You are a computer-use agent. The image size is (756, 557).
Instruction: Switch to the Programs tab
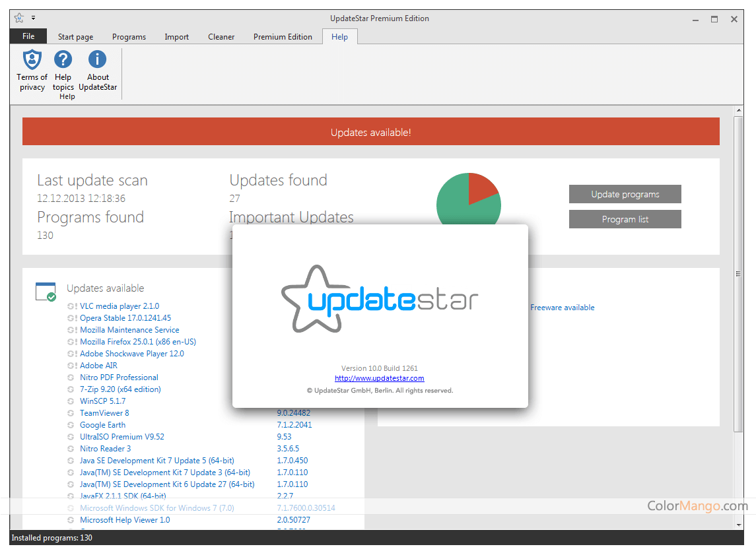pyautogui.click(x=129, y=37)
